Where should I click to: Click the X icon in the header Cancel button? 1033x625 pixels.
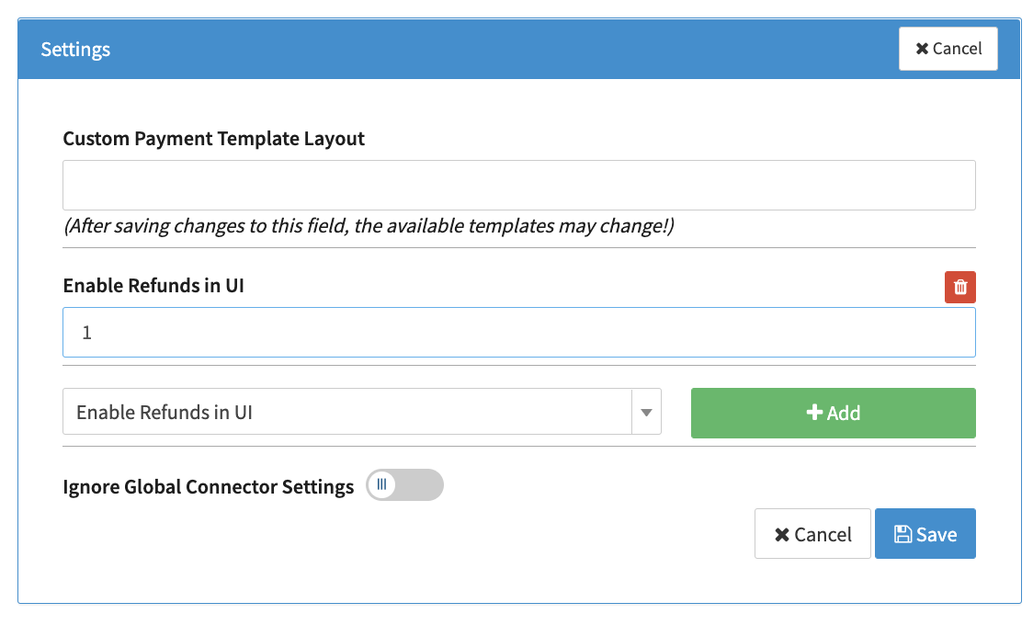coord(922,49)
